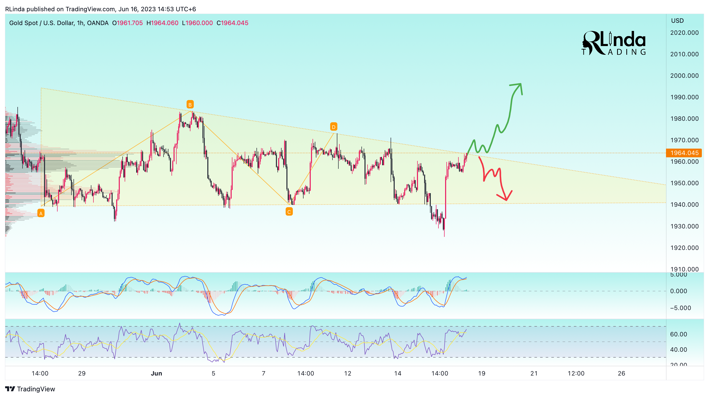Click the 12:00 time label on axis

tap(576, 373)
